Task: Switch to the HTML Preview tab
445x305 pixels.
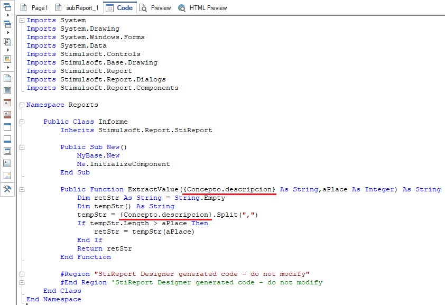Action: [202, 8]
